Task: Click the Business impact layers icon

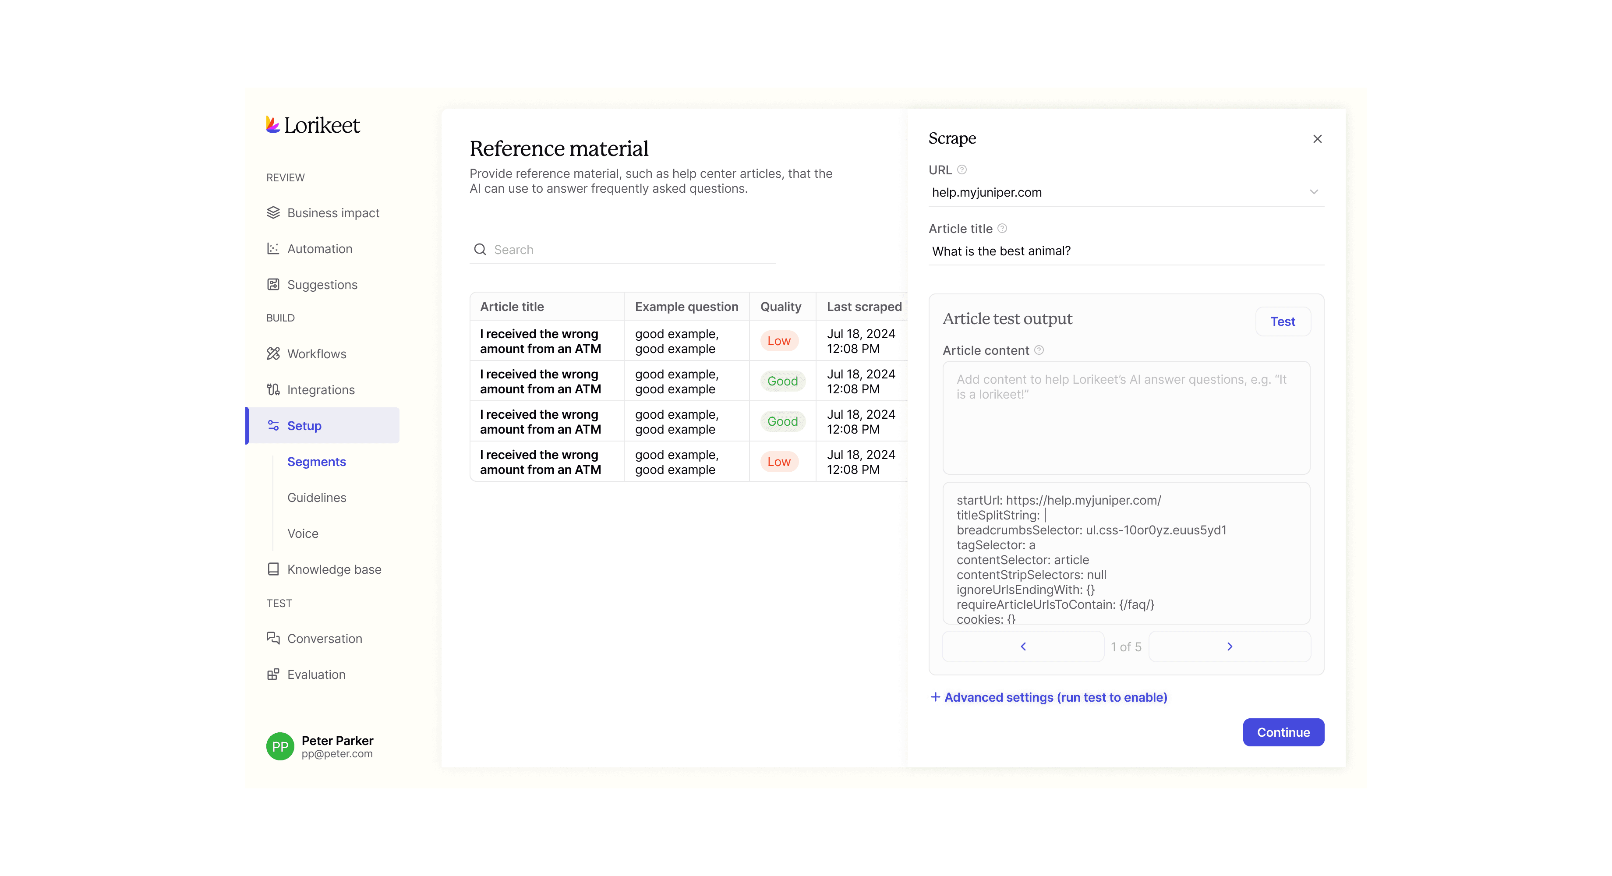Action: [x=273, y=213]
